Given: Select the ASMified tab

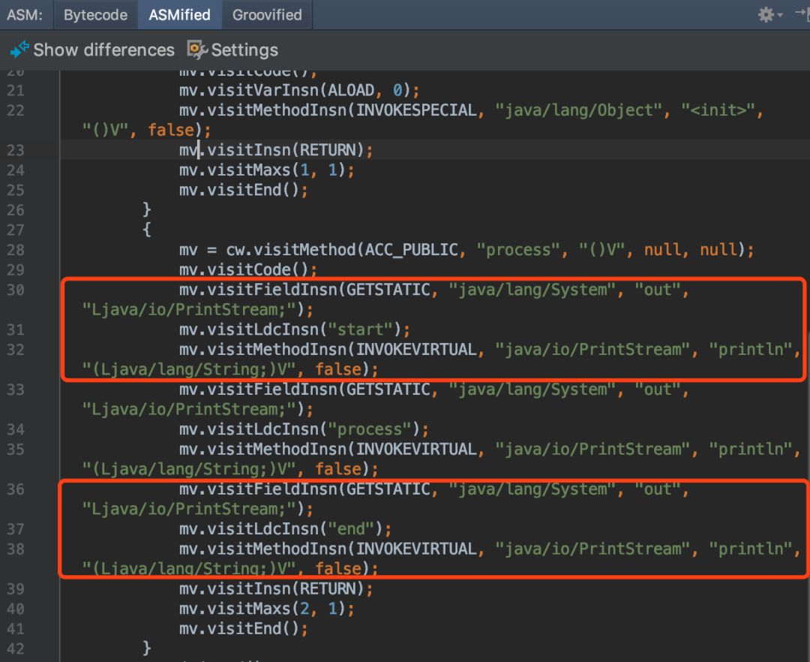Looking at the screenshot, I should 179,14.
